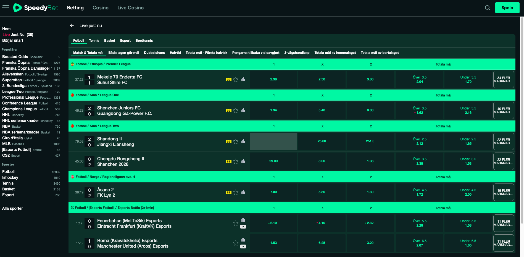The height and width of the screenshot is (257, 524).
Task: Favorite the Fenerbahce Esports match star
Action: (x=236, y=223)
